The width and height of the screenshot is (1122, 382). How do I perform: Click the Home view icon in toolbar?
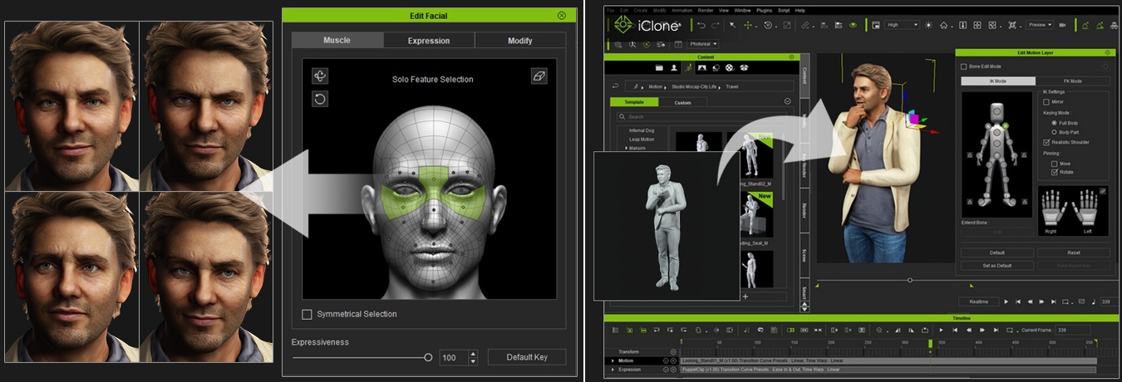[x=944, y=26]
